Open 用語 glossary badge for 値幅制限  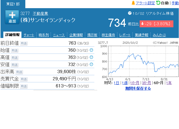tap(24, 86)
